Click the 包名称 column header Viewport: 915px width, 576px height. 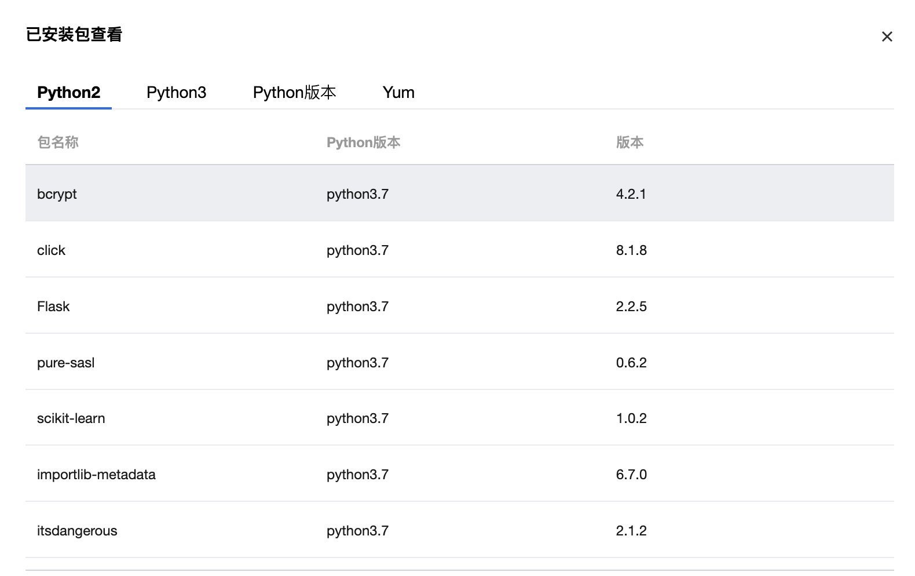pyautogui.click(x=58, y=143)
